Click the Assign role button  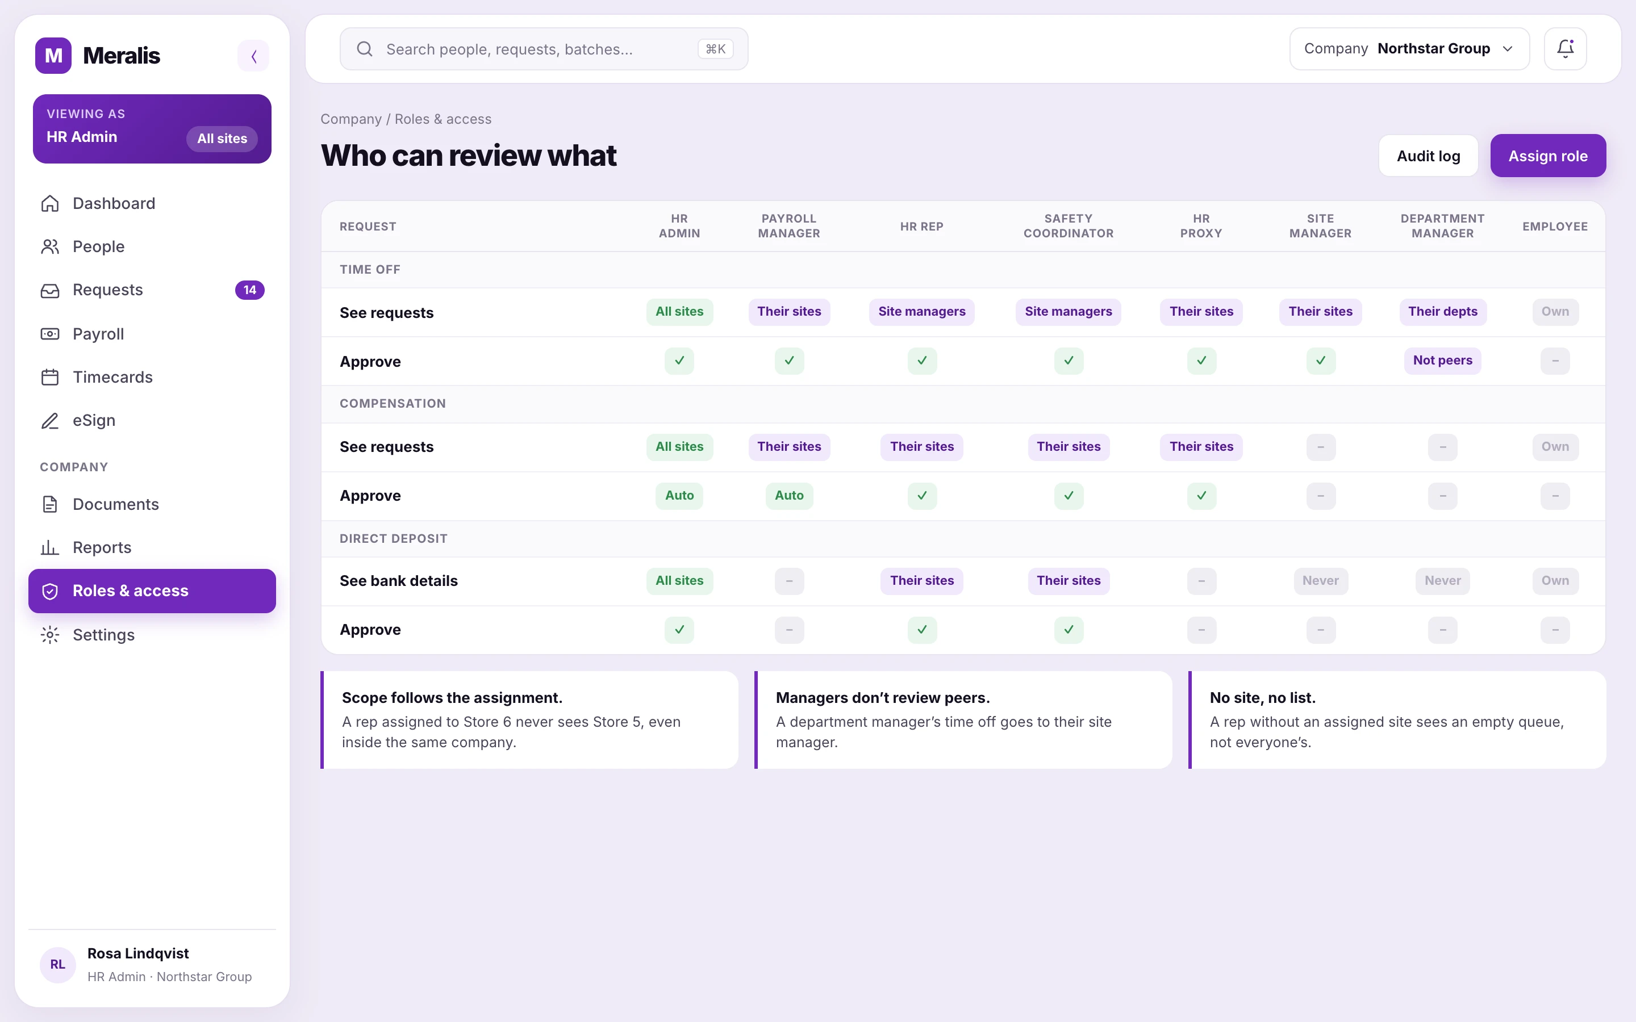pyautogui.click(x=1547, y=156)
